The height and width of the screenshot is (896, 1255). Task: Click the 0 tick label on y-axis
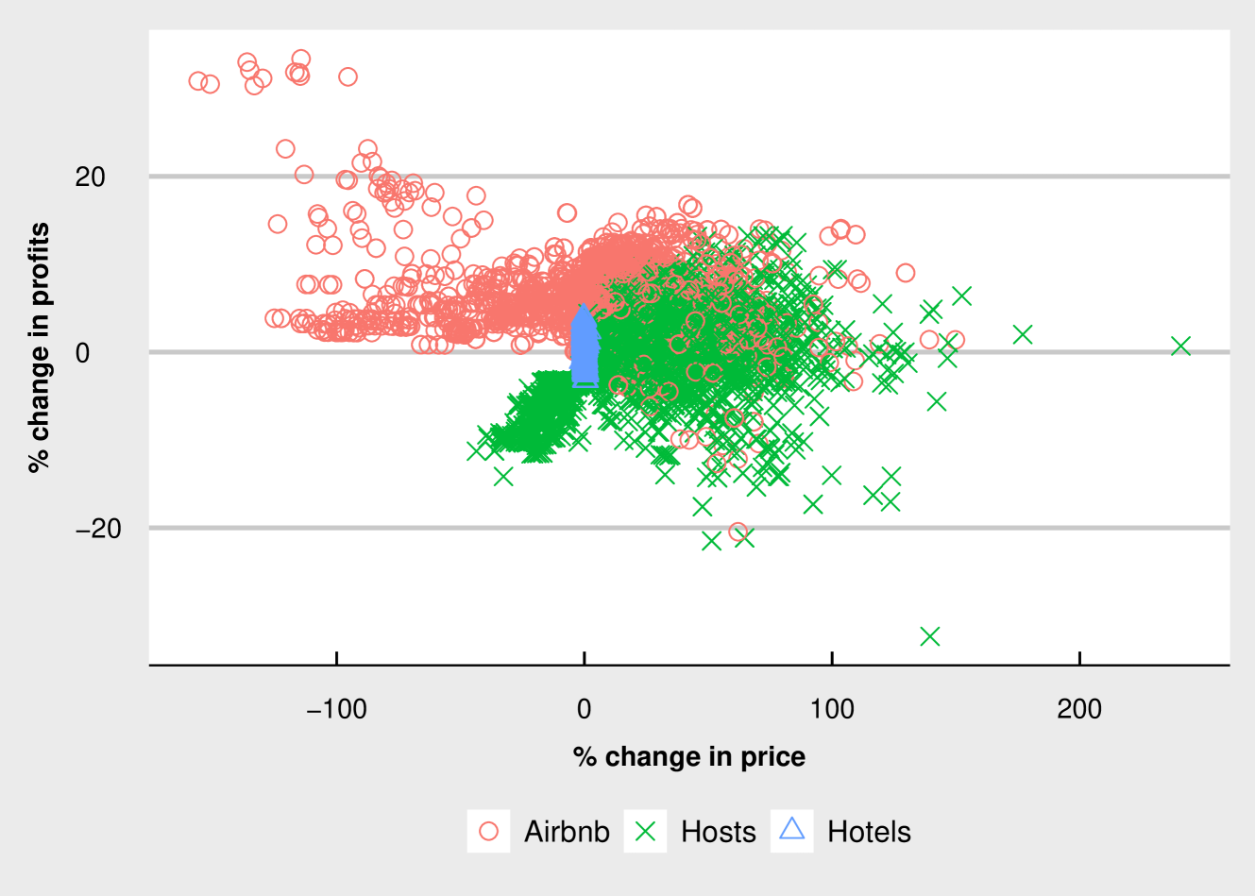pos(82,353)
